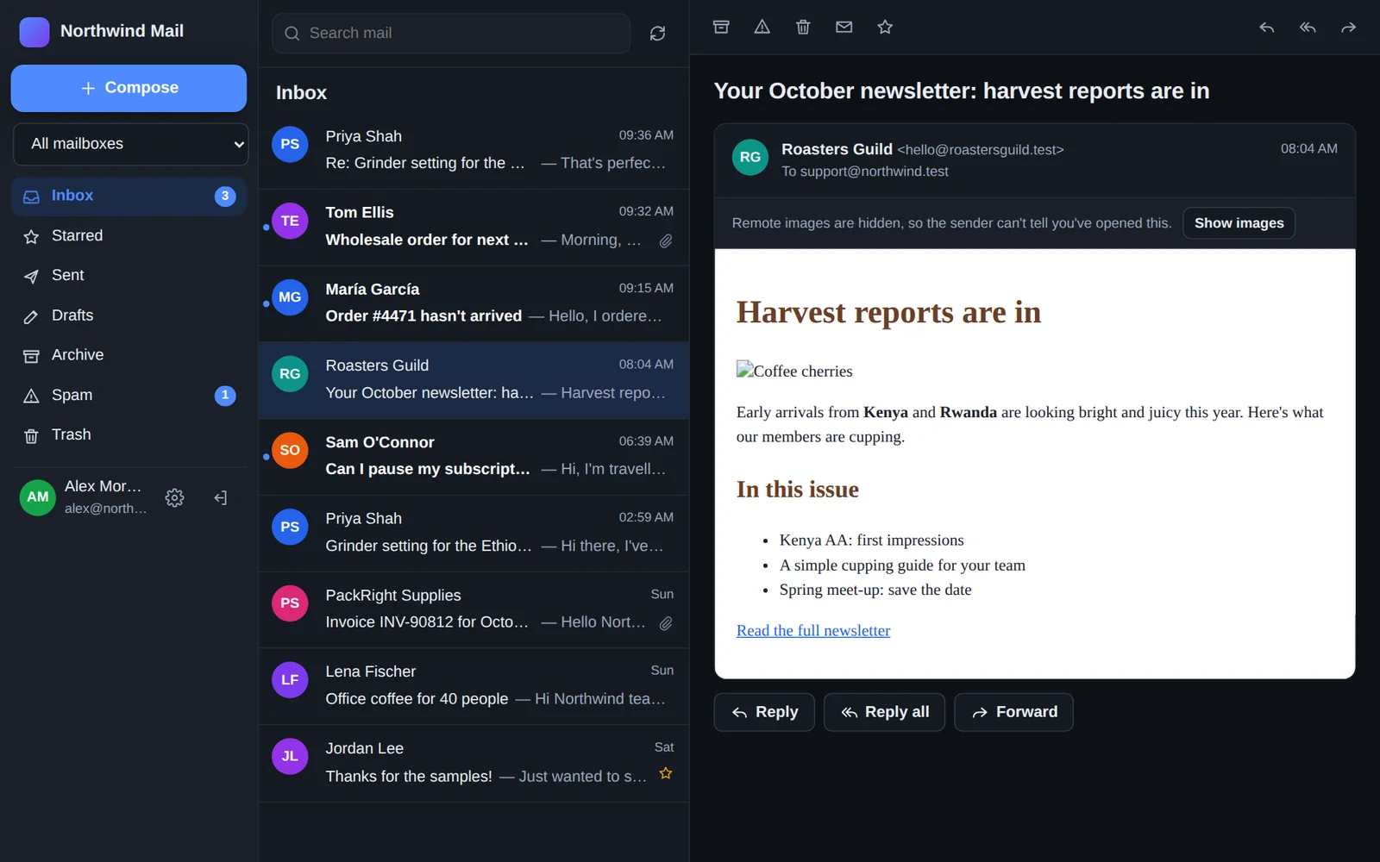Screen dimensions: 1380x862
Task: Open the All mailboxes dropdown
Action: pos(130,144)
